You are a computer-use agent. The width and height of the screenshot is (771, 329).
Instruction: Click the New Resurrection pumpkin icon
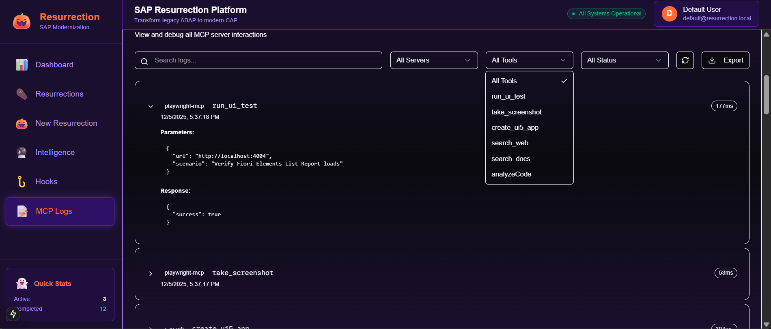pyautogui.click(x=22, y=123)
